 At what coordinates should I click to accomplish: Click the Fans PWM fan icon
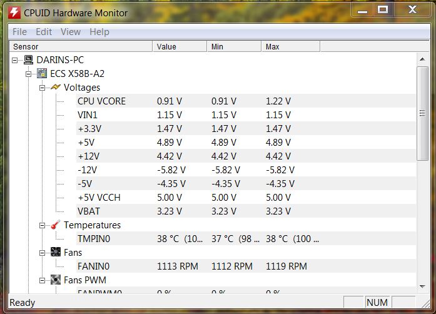(55, 280)
